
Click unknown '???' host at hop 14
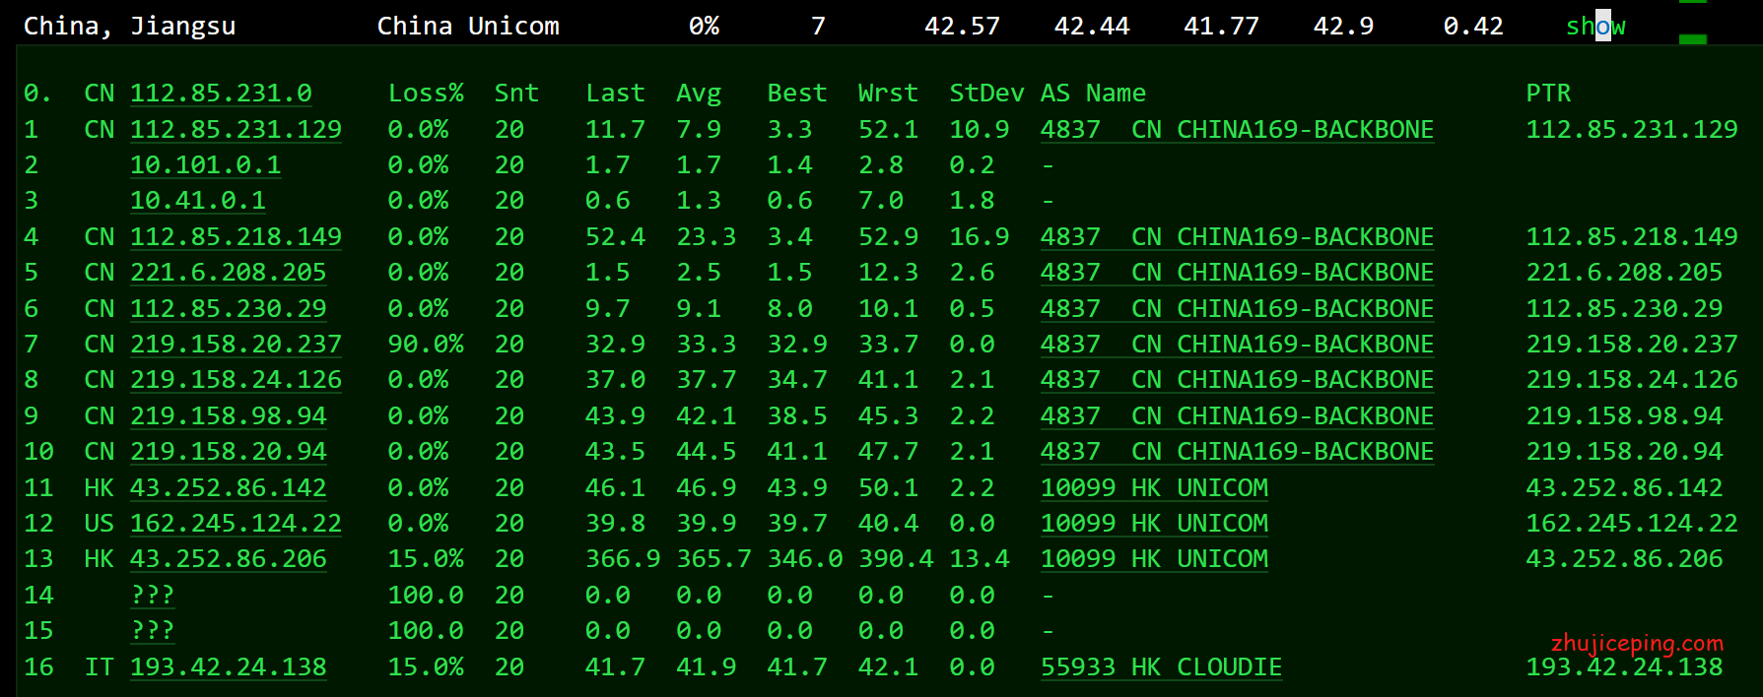152,596
